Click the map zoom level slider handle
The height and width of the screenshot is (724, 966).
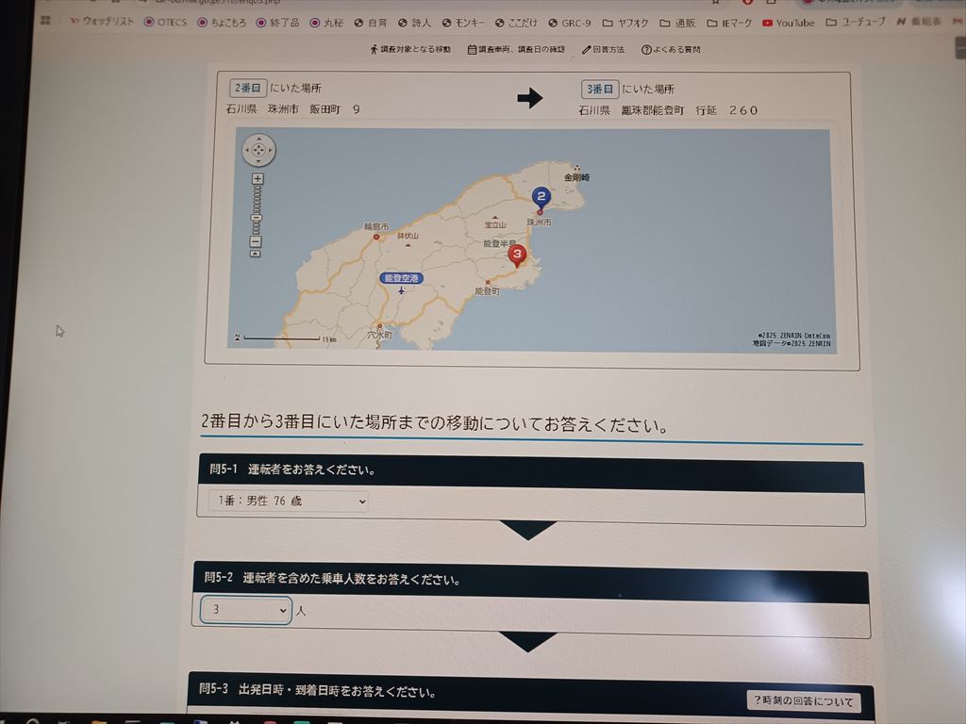pyautogui.click(x=257, y=219)
